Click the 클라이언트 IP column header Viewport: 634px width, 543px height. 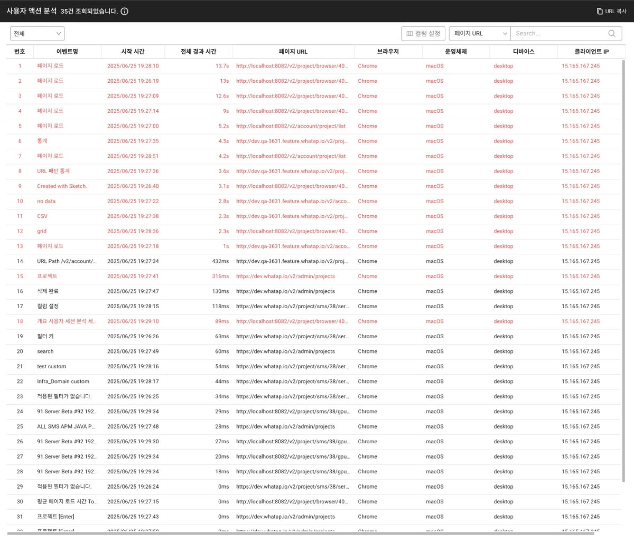coord(592,51)
